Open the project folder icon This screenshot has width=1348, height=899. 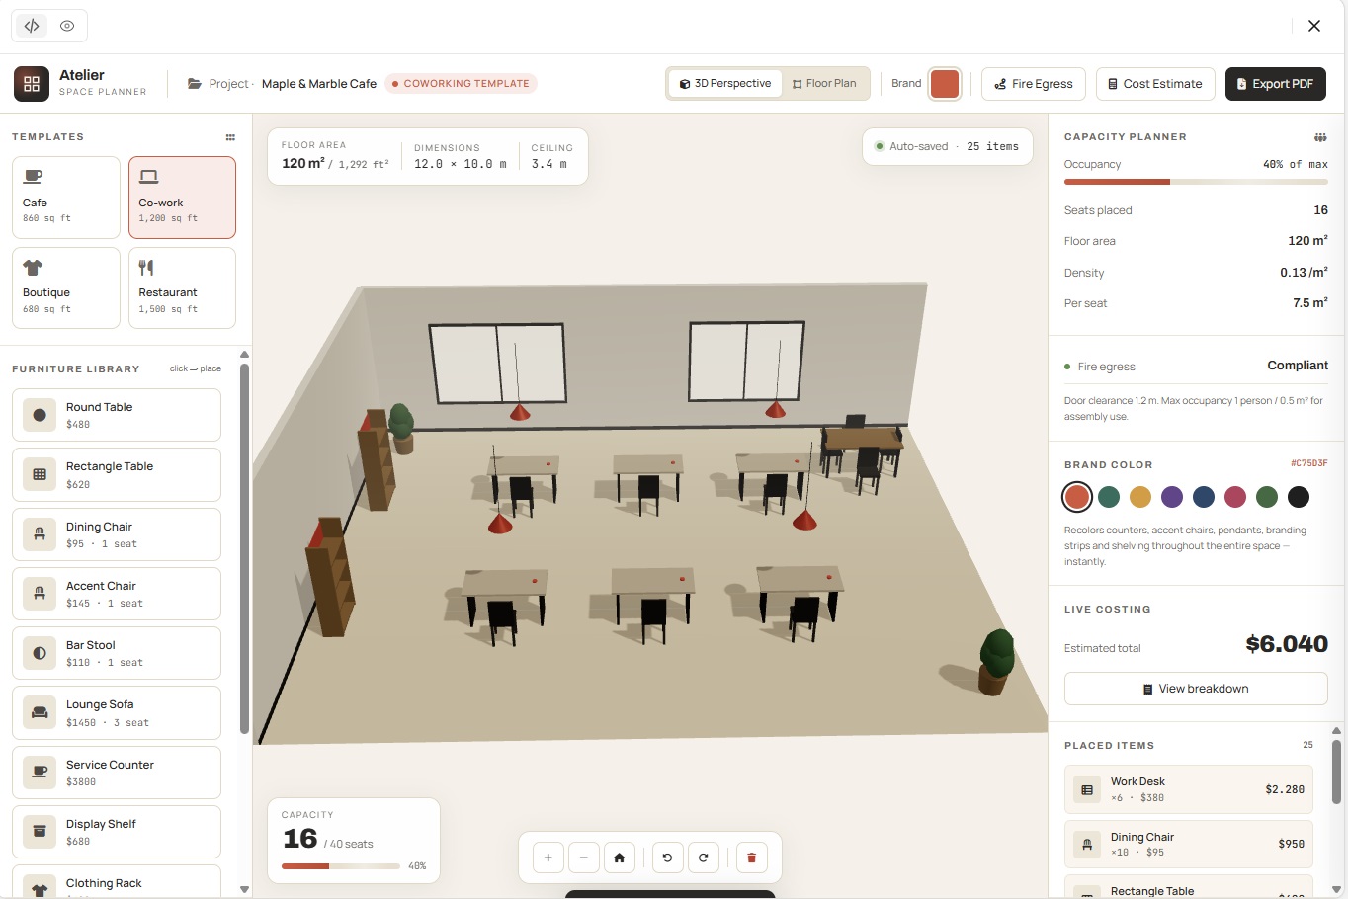pyautogui.click(x=195, y=84)
